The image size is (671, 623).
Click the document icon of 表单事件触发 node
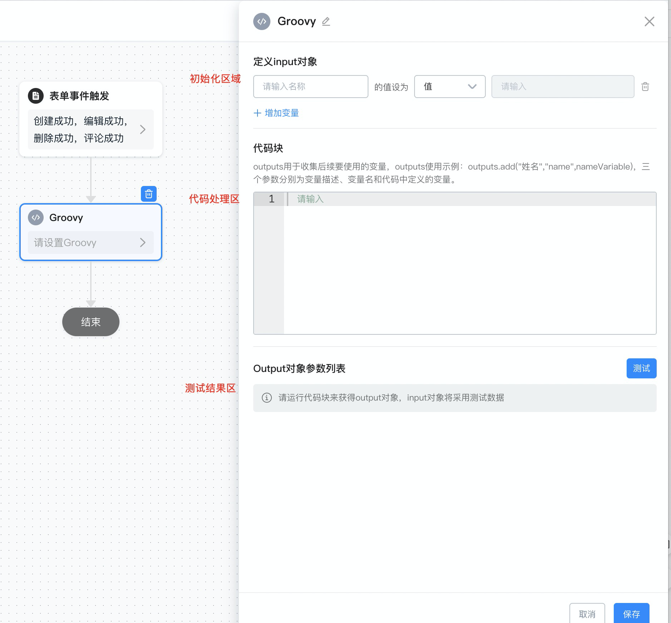coord(36,96)
